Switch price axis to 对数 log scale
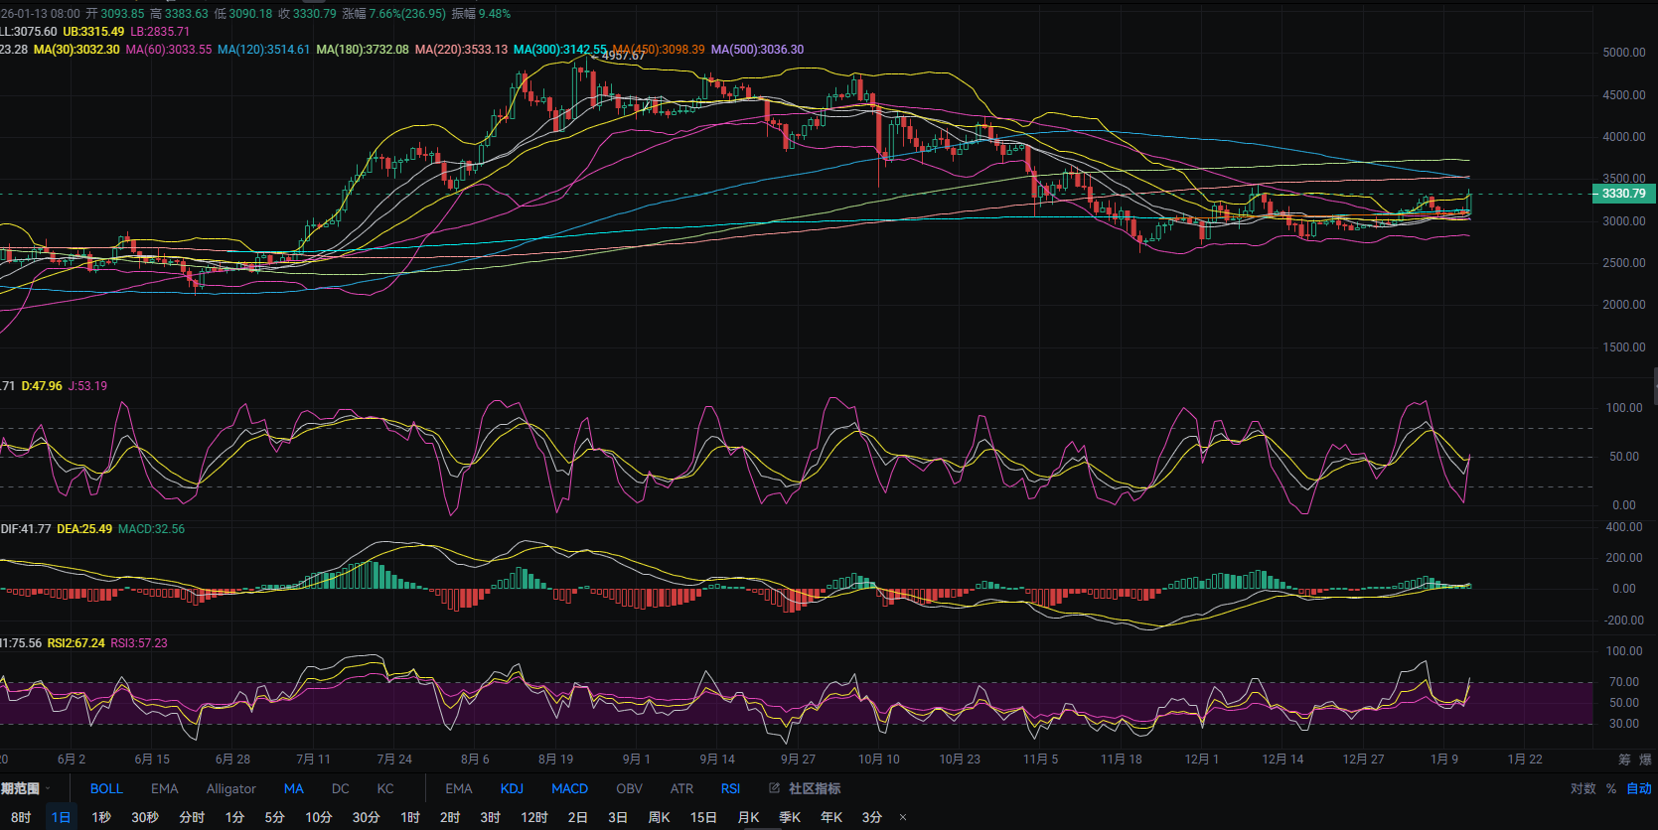The image size is (1658, 830). click(x=1583, y=788)
